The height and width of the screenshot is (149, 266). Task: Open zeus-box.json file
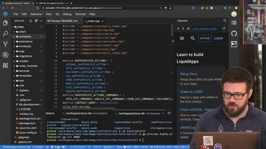[x=28, y=128]
